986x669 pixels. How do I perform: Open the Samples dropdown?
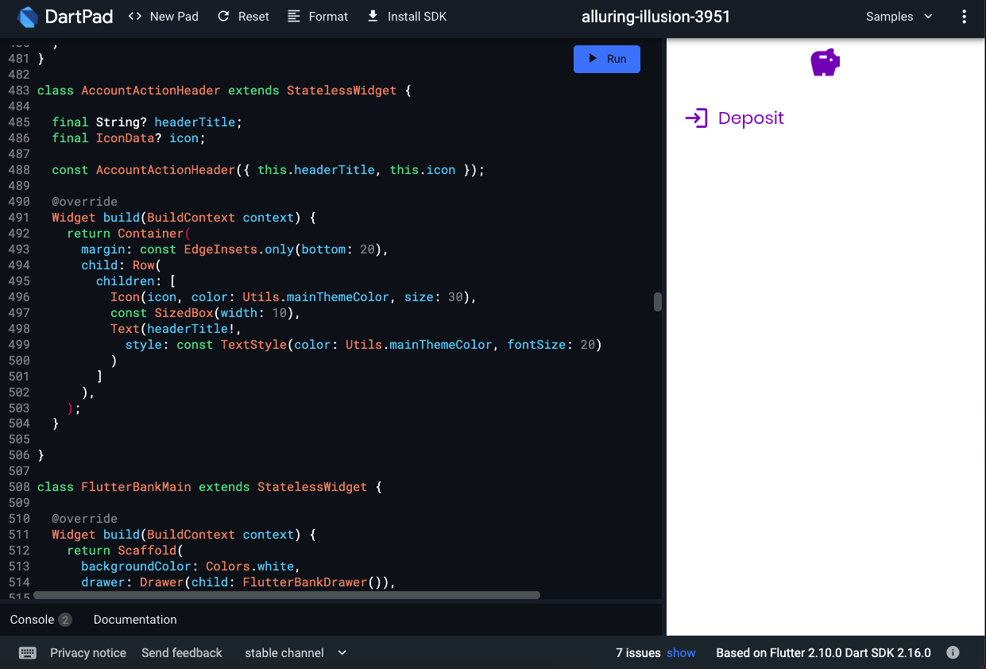click(x=899, y=17)
